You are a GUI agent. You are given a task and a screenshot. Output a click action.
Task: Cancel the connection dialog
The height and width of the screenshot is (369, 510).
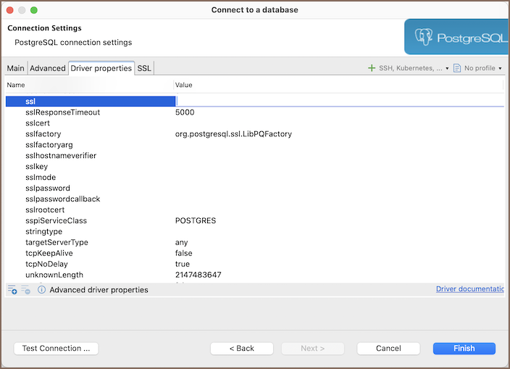[x=388, y=349]
